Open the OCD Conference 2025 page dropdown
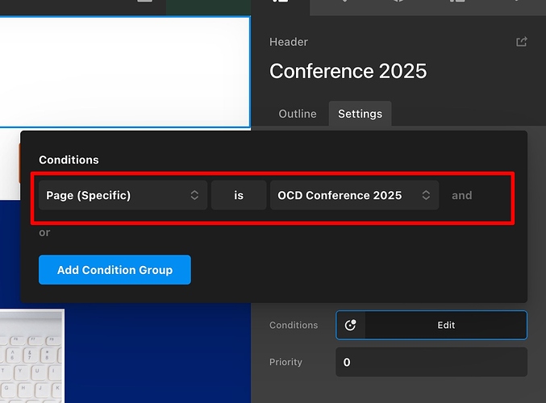Screen dimensions: 546x403 pos(354,195)
